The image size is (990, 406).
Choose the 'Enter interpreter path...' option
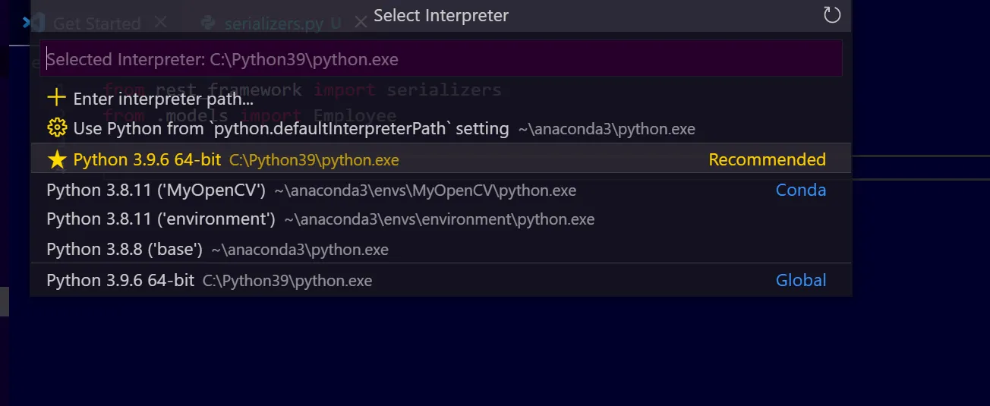(x=163, y=99)
